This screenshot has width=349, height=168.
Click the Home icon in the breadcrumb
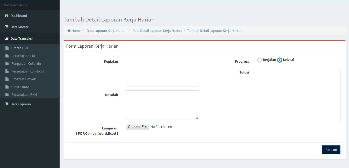69,31
